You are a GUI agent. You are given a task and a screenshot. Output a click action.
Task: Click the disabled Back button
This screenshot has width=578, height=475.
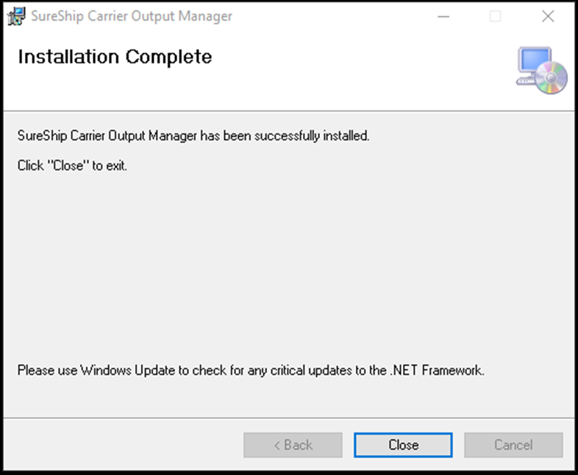pos(293,445)
